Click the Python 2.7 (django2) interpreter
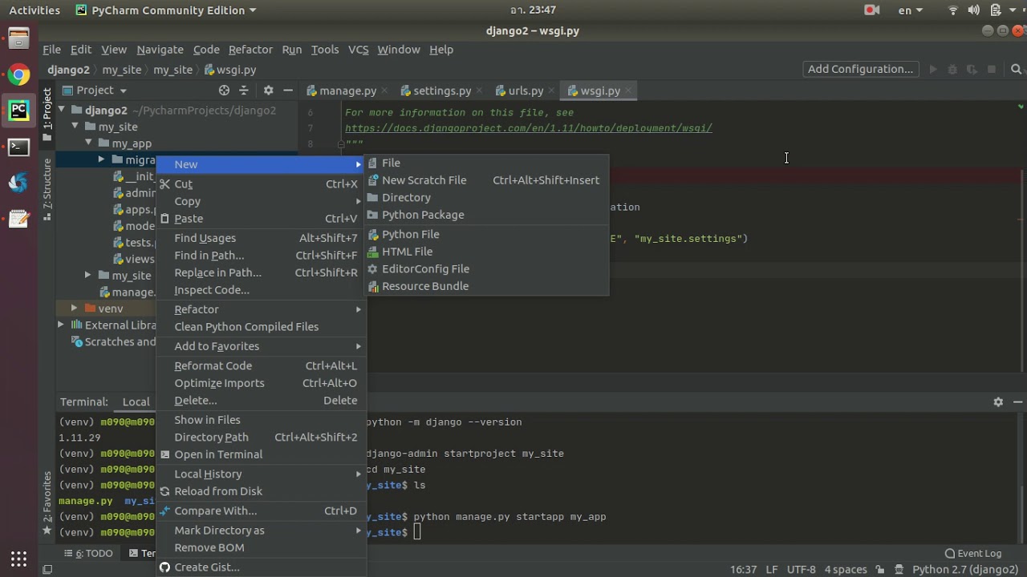Image resolution: width=1027 pixels, height=577 pixels. click(965, 570)
